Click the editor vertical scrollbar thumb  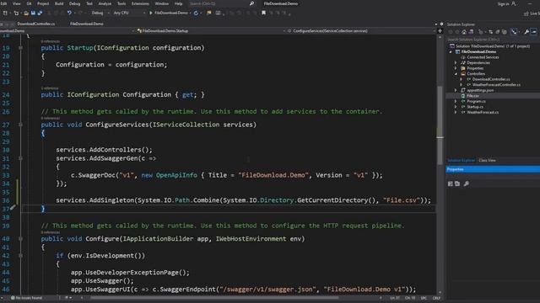(x=440, y=125)
